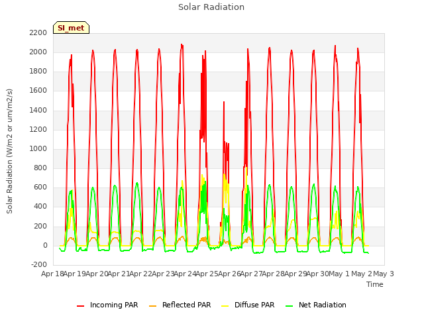The height and width of the screenshot is (318, 424).
Task: Click the 1200 y-axis tick label
Action: [x=38, y=130]
